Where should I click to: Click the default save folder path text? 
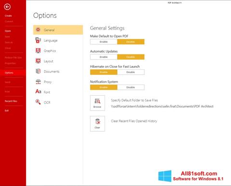click(x=162, y=106)
